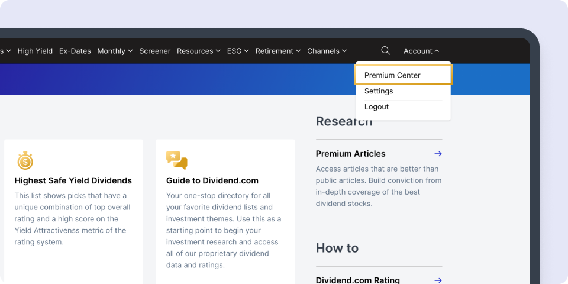The image size is (568, 284).
Task: Open Settings from Account menu
Action: [x=379, y=91]
